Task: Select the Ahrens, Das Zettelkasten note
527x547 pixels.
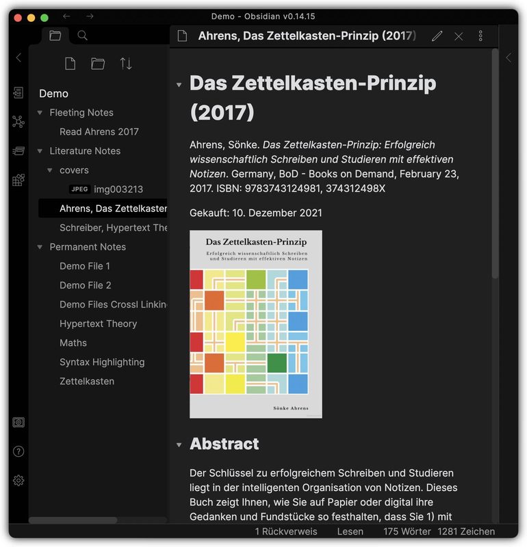Action: coord(103,209)
